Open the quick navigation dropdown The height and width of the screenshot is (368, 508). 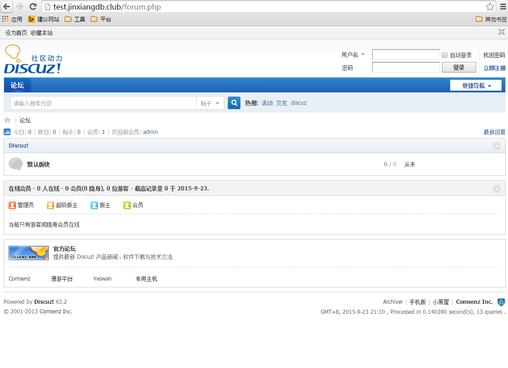[476, 86]
